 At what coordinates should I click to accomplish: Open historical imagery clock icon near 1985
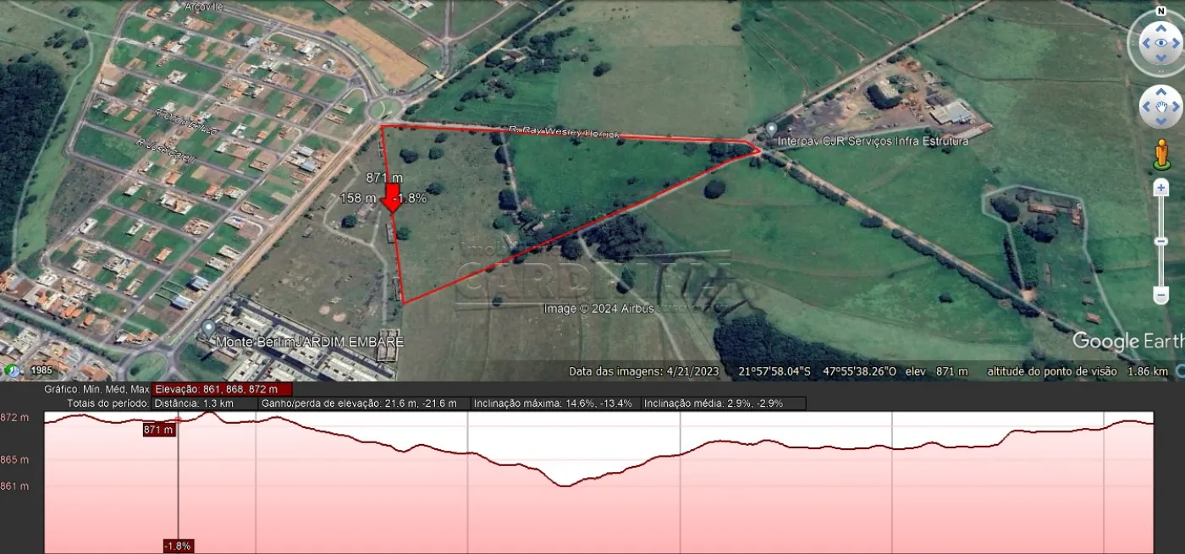coord(14,370)
